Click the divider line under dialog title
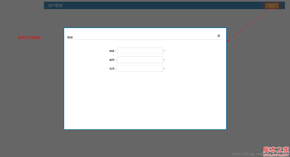Screen dimensions: 290x157 (145, 40)
